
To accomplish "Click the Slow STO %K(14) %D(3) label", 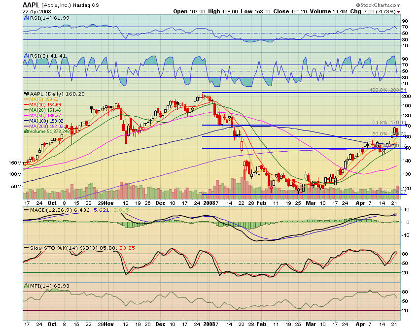I will 64,248.
